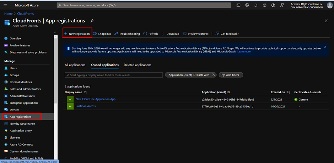This screenshot has height=163, width=334.
Task: Collapse the left sidebar menu
Action: [55, 32]
